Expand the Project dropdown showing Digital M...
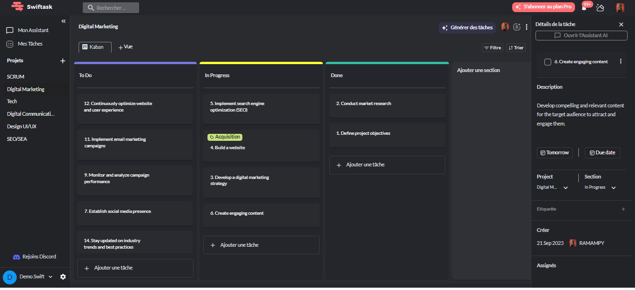This screenshot has height=290, width=635. [566, 188]
